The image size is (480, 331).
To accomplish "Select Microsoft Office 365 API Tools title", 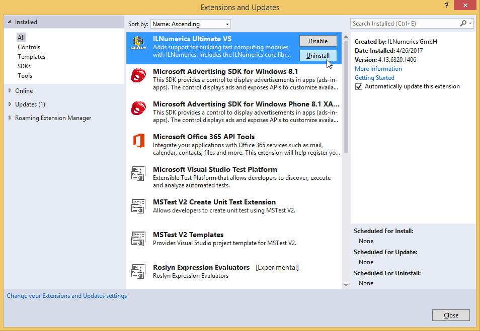I will pyautogui.click(x=204, y=137).
